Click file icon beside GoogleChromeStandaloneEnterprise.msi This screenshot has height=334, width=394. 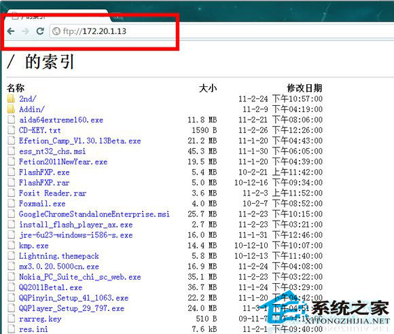[x=11, y=215]
